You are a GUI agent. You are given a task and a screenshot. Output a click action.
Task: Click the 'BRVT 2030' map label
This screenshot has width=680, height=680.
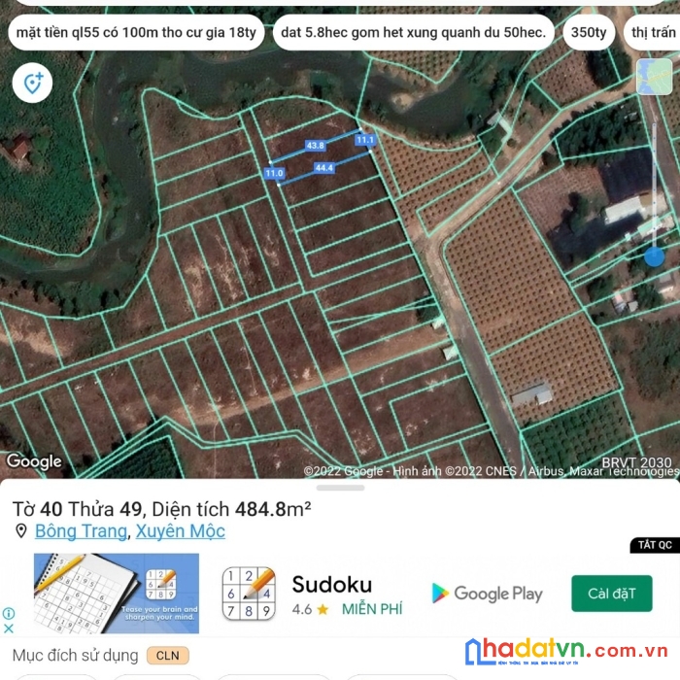tap(636, 462)
